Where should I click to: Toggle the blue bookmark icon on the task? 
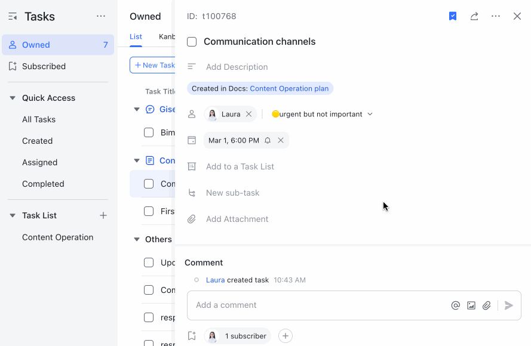pos(452,16)
